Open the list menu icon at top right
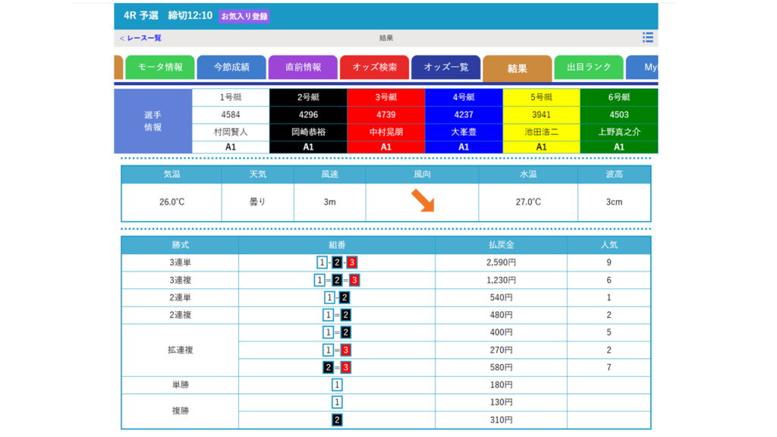 [x=647, y=37]
